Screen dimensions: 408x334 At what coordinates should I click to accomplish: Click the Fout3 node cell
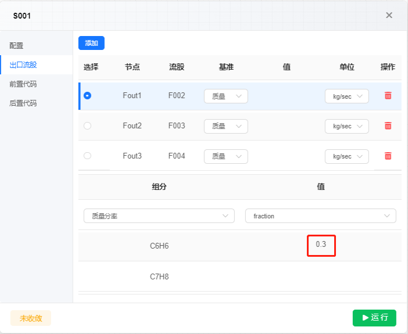click(132, 156)
